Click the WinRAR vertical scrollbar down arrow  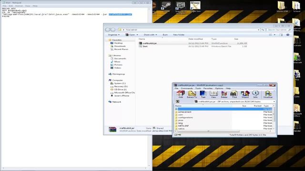coord(274,129)
